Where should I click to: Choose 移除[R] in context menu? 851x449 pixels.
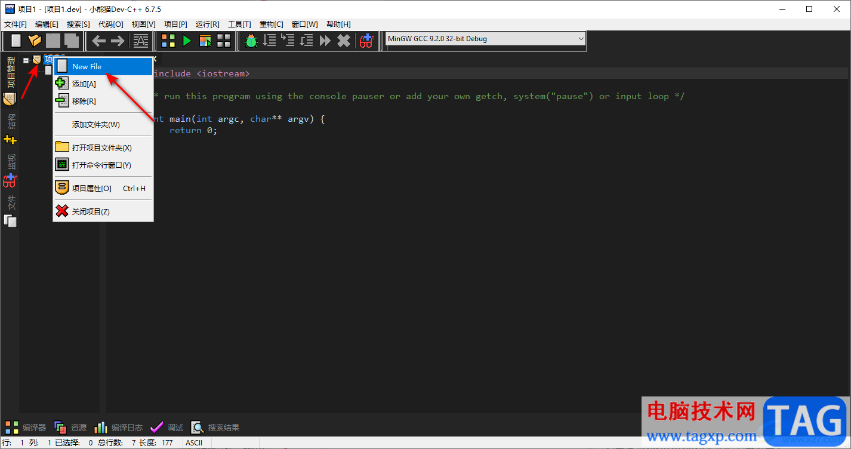click(103, 102)
